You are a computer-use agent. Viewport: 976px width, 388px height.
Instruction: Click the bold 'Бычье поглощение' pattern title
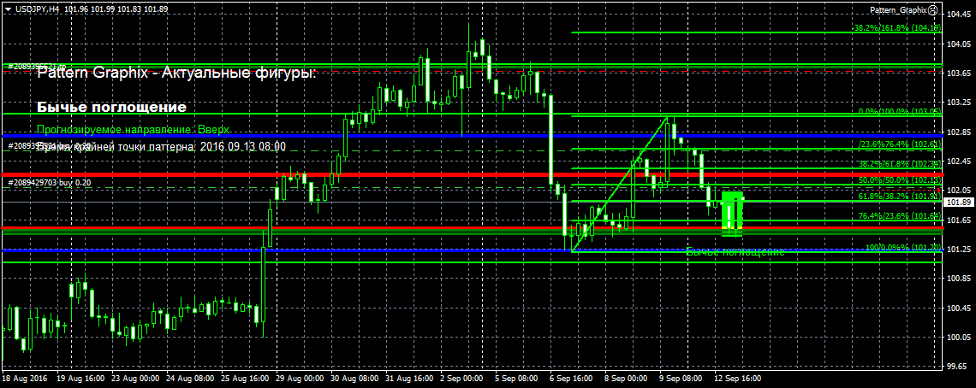tap(111, 107)
